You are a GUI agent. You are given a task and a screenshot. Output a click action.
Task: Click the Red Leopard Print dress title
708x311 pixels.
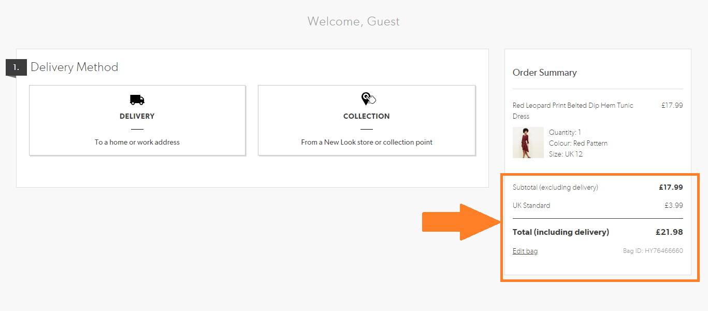click(x=573, y=110)
